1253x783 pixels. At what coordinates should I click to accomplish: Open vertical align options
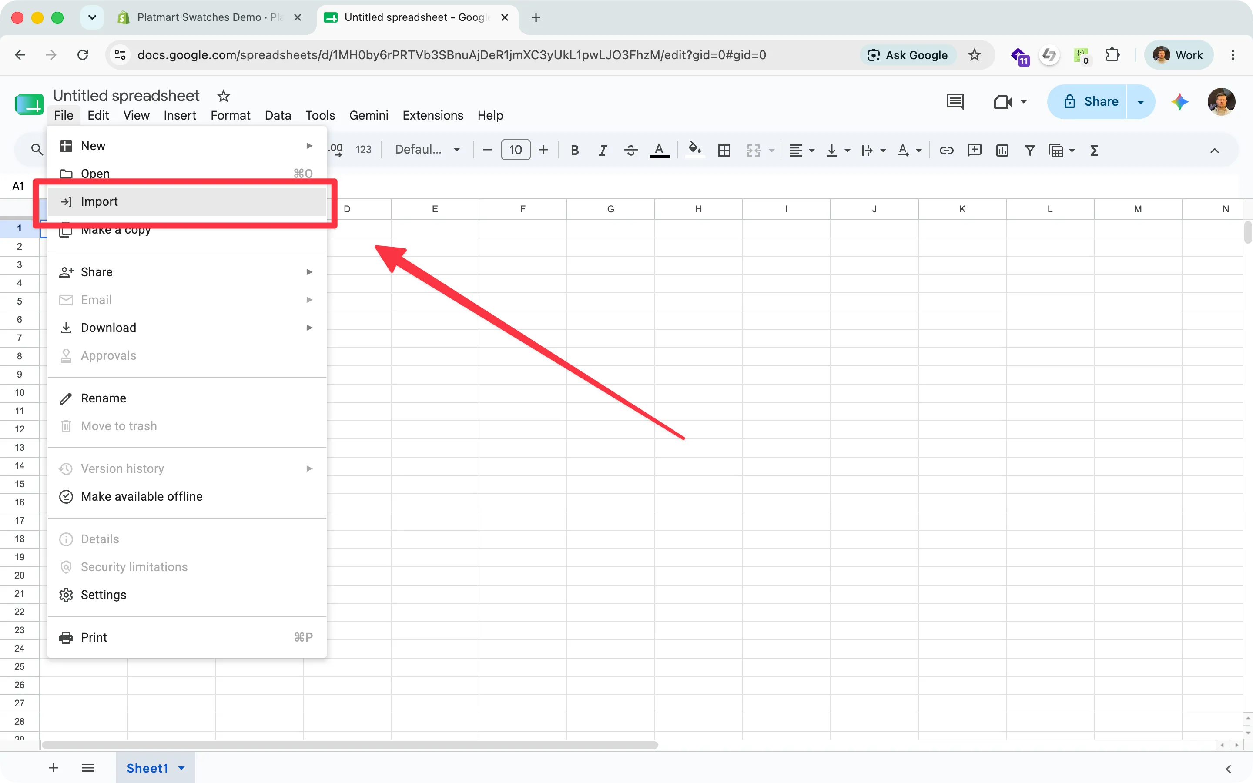[x=838, y=150]
